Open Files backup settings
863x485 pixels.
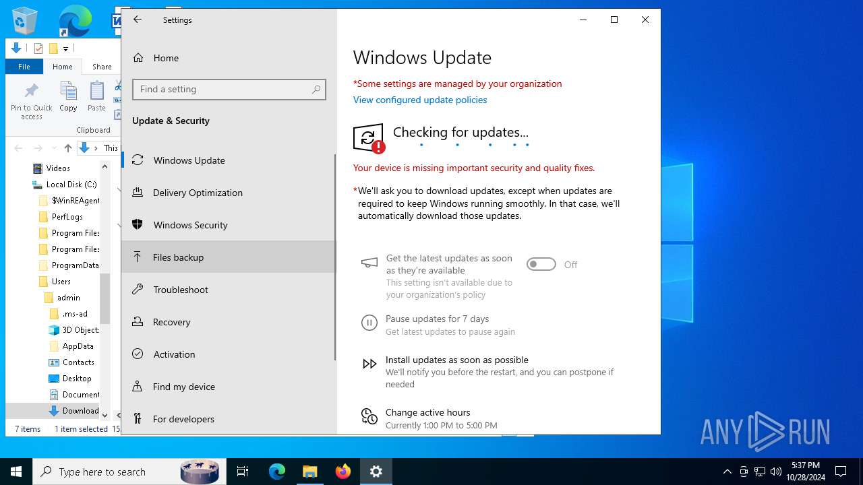229,257
